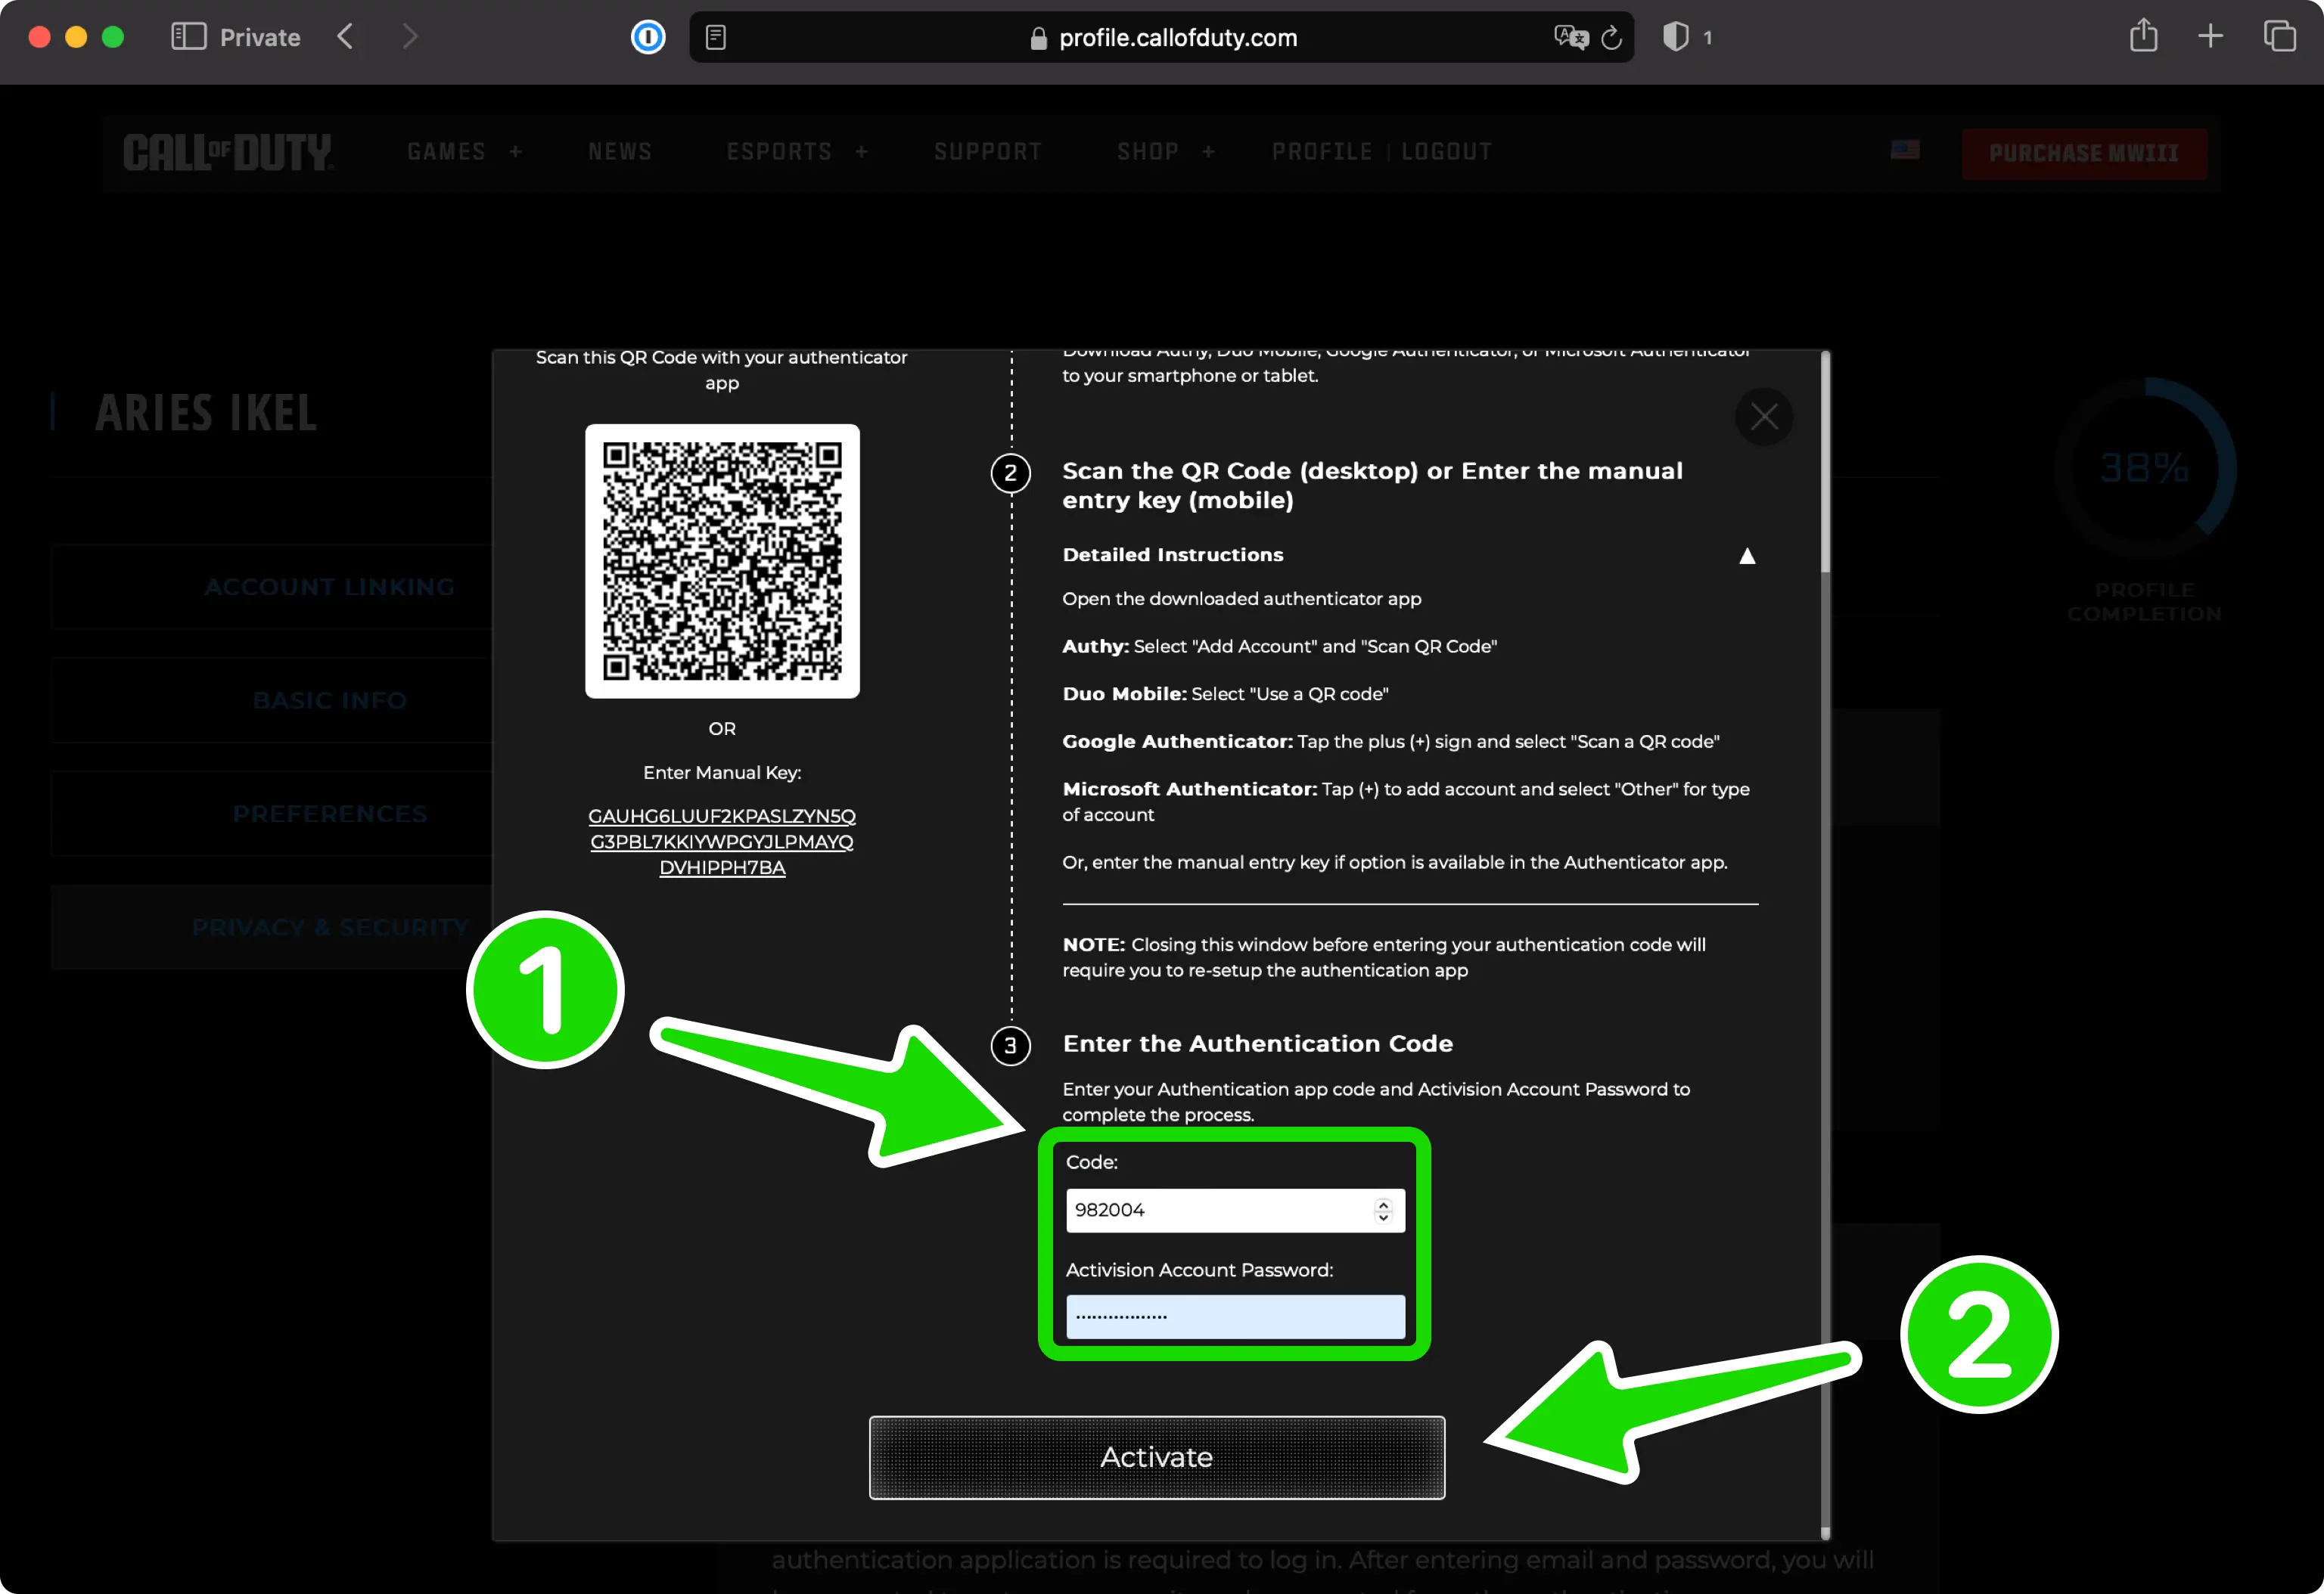
Task: Open the privacy shield report
Action: point(1676,37)
